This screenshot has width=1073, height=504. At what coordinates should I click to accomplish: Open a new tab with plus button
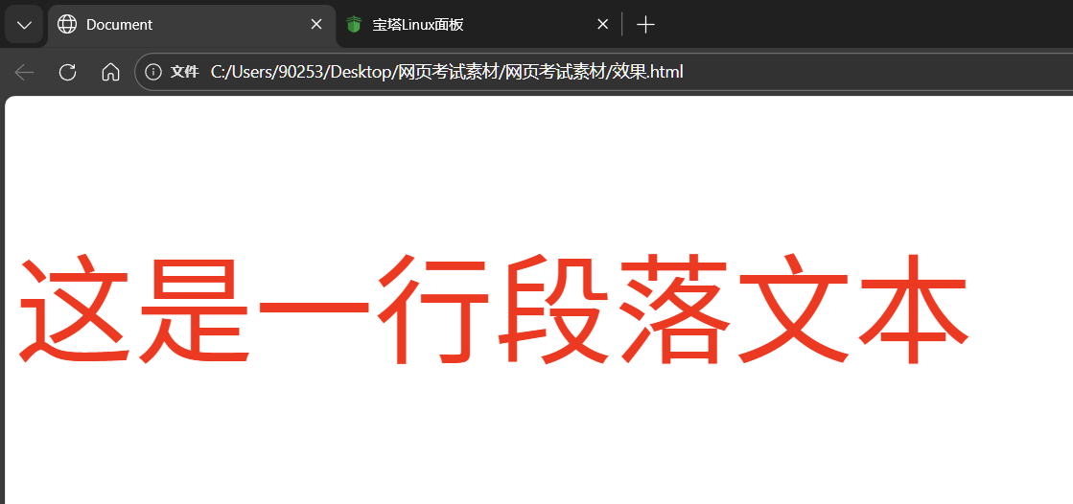click(x=646, y=24)
